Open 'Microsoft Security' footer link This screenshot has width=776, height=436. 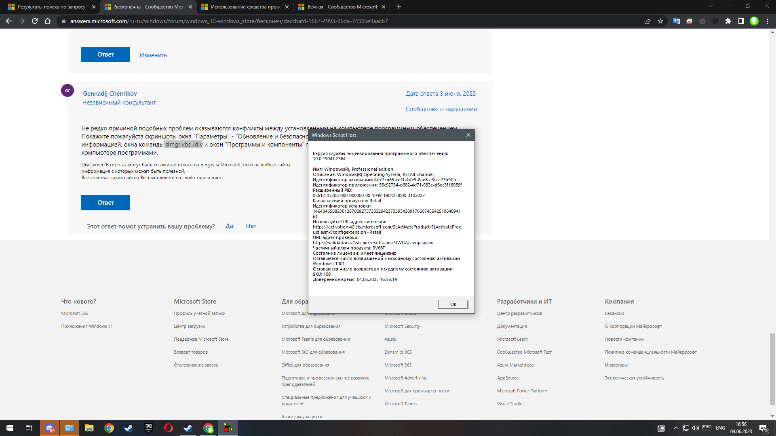(402, 326)
